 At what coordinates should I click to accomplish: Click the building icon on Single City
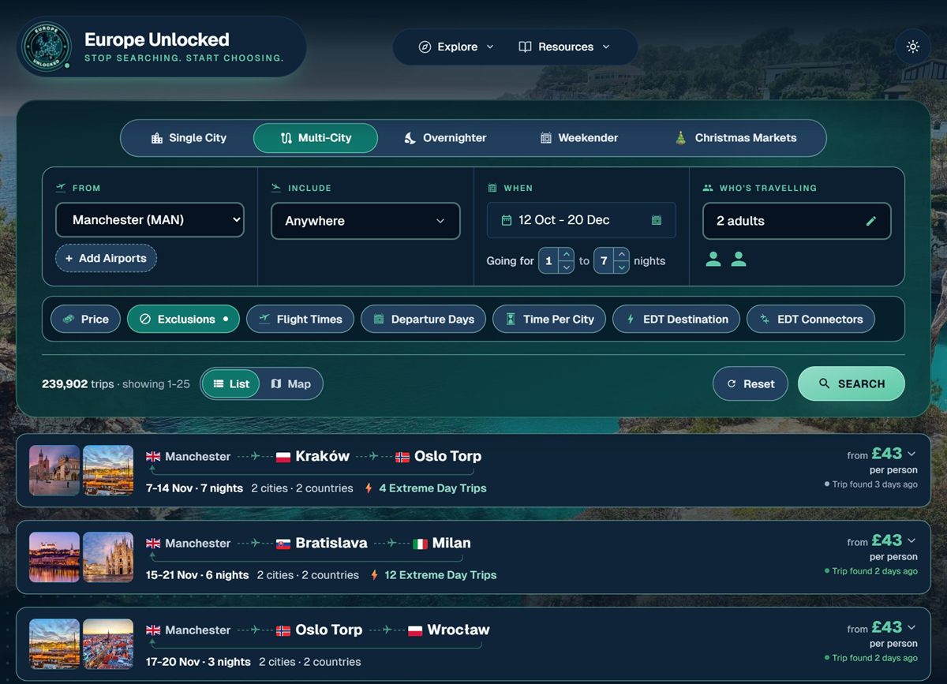click(156, 138)
